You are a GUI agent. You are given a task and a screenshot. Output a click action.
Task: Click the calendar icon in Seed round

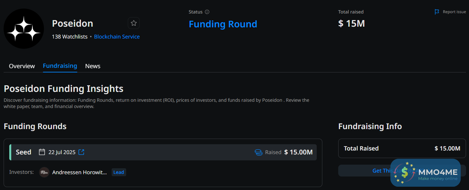click(x=42, y=152)
